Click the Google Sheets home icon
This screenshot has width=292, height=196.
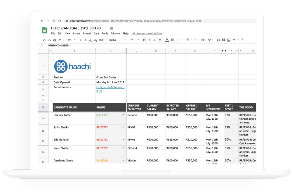44,30
